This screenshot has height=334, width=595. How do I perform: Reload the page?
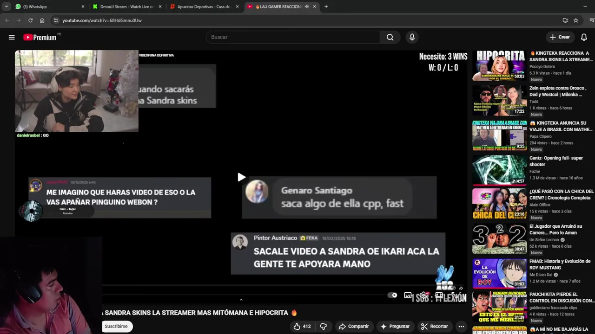30,20
